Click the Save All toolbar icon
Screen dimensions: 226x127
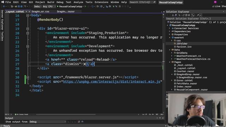coord(21,6)
